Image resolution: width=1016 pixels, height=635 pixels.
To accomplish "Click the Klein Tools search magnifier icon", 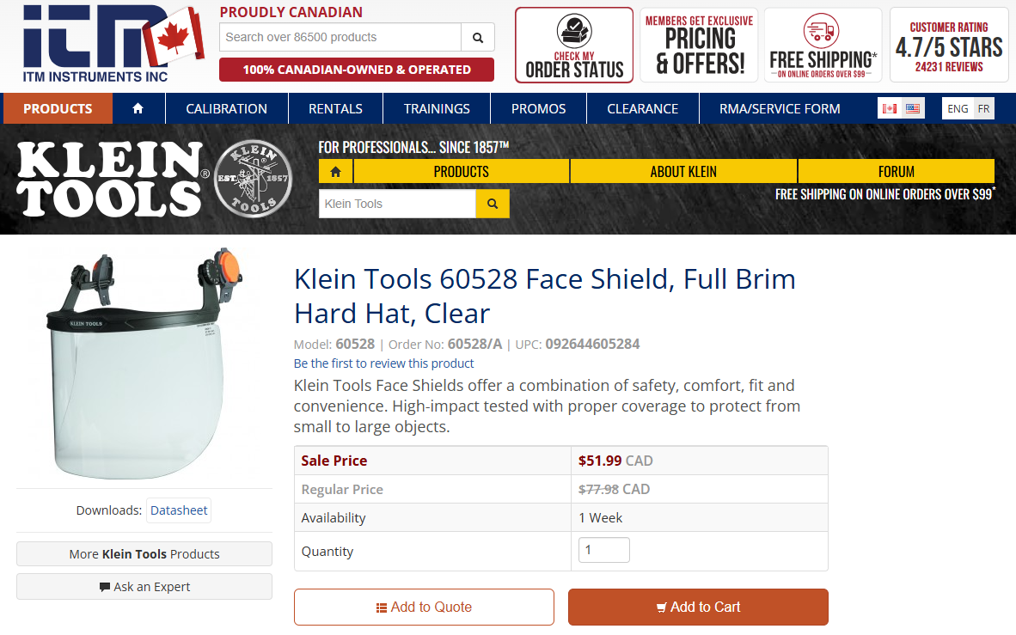I will (492, 204).
